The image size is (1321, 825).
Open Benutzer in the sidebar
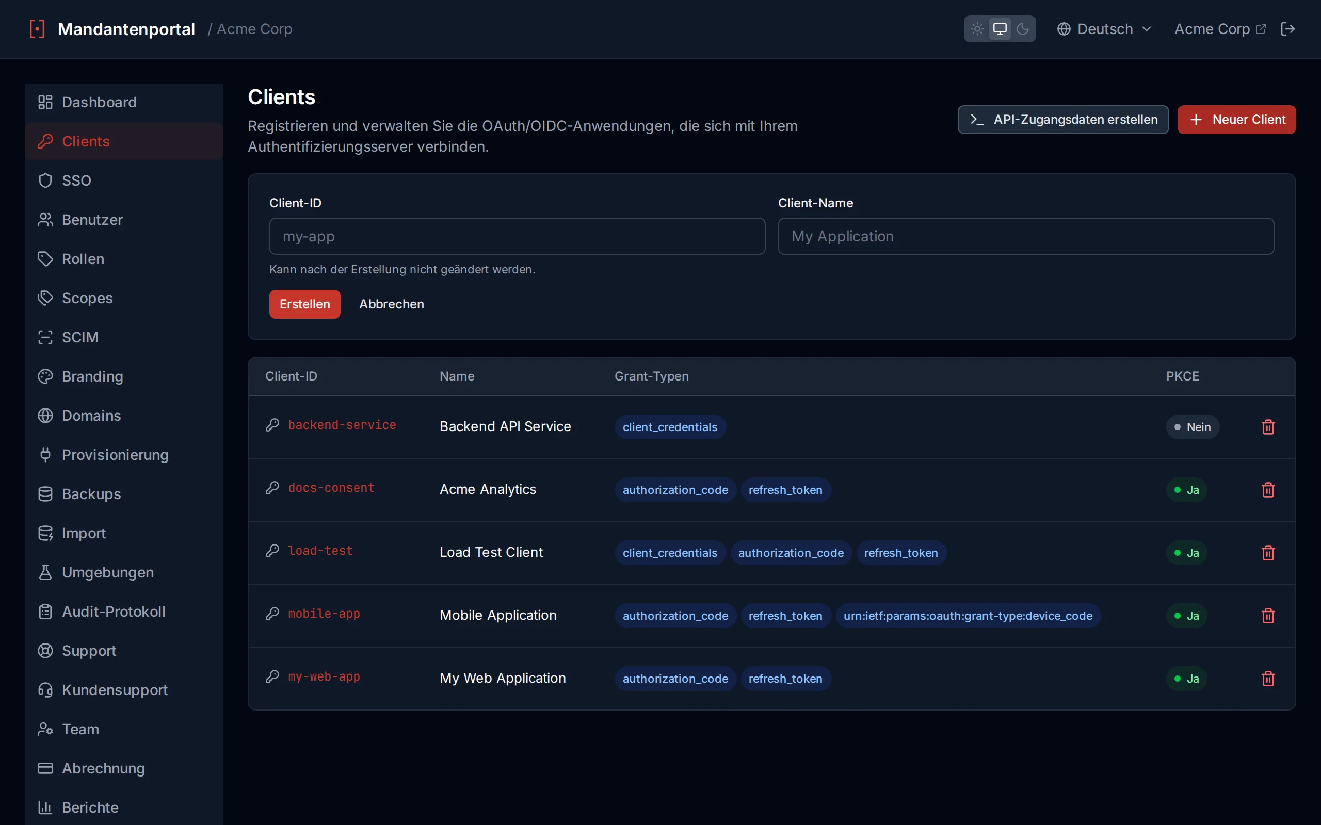coord(124,220)
